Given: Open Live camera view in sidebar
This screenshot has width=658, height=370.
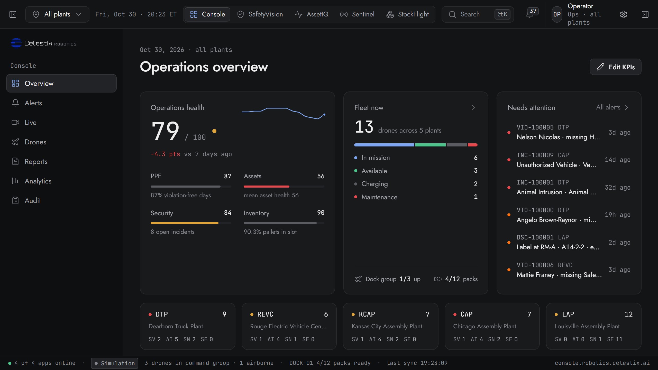Looking at the screenshot, I should 61,122.
